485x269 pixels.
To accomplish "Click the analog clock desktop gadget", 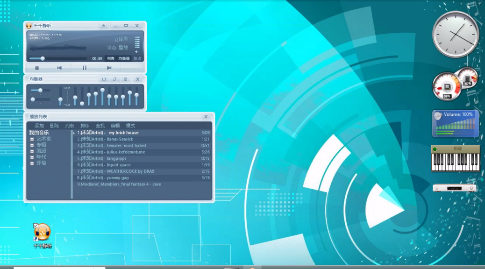I will click(x=455, y=34).
